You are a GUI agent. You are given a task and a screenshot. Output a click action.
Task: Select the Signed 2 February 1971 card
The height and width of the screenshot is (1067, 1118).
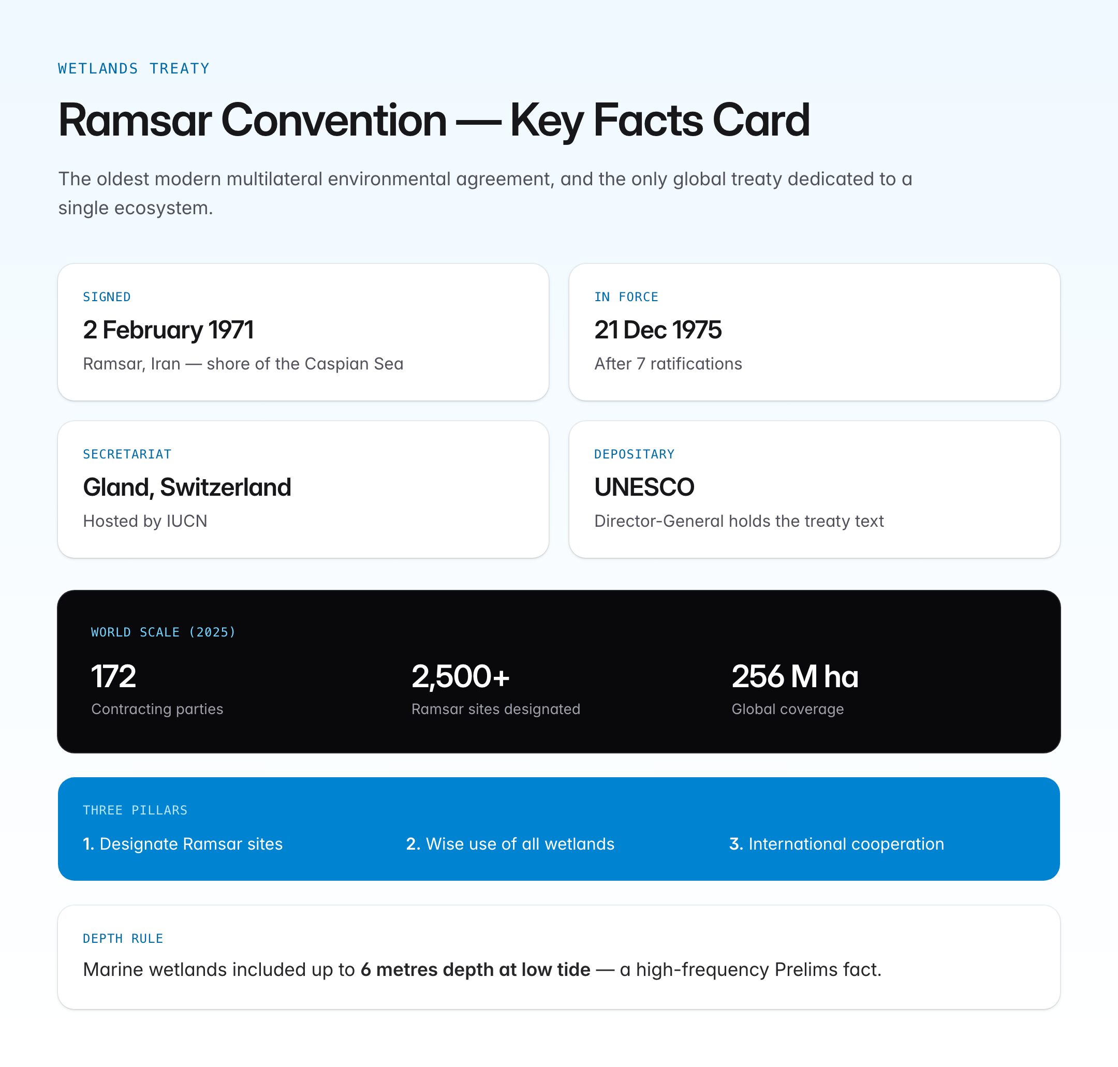(303, 332)
